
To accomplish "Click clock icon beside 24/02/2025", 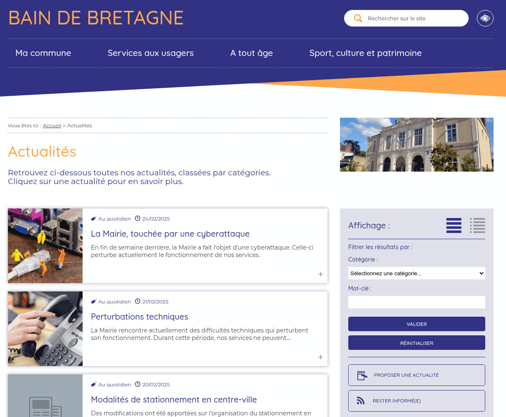I will point(137,218).
